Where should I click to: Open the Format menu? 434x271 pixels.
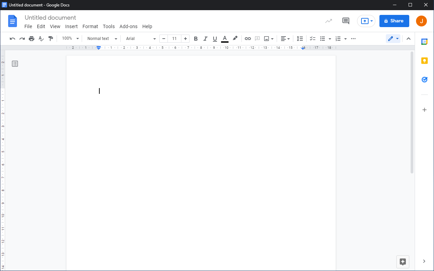(x=90, y=26)
